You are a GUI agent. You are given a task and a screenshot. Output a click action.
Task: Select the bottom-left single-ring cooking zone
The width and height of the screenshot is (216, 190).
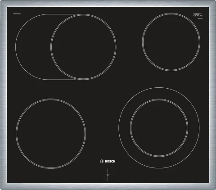[51, 134]
